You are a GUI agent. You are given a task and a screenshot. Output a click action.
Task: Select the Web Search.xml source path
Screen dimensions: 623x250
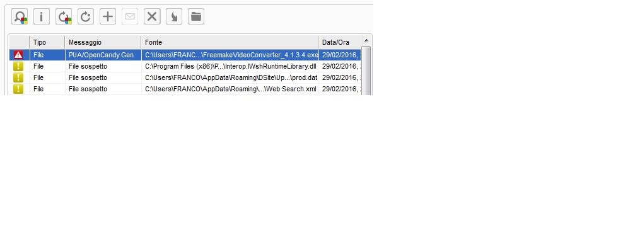tap(230, 89)
